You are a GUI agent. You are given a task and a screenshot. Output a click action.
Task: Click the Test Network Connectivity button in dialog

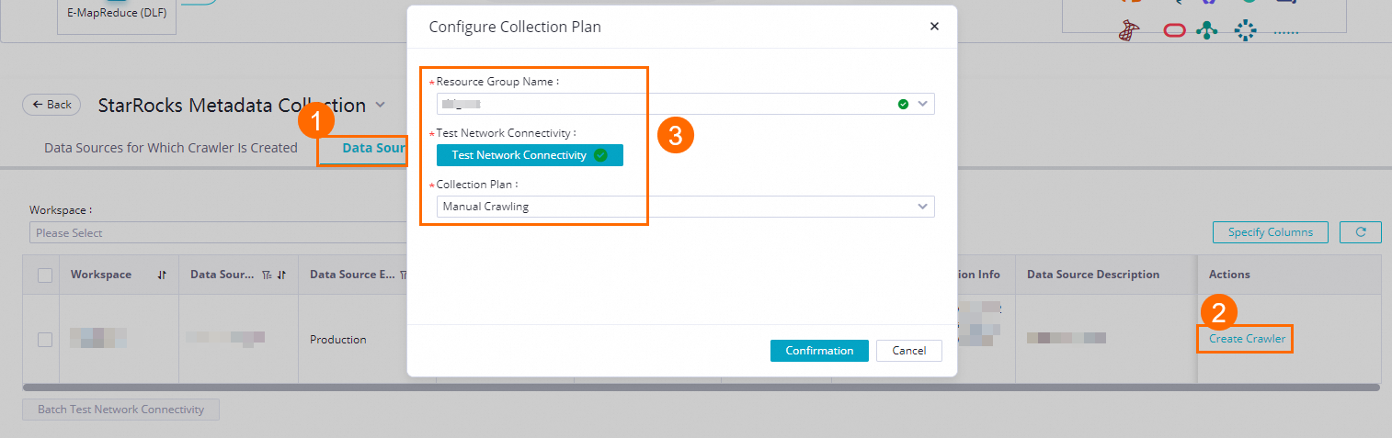[x=530, y=155]
